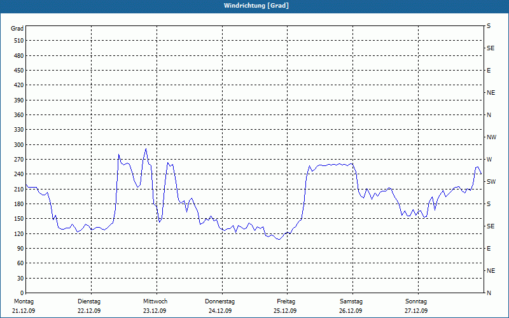Click the 450 y-axis label
The width and height of the screenshot is (509, 318).
pos(19,71)
